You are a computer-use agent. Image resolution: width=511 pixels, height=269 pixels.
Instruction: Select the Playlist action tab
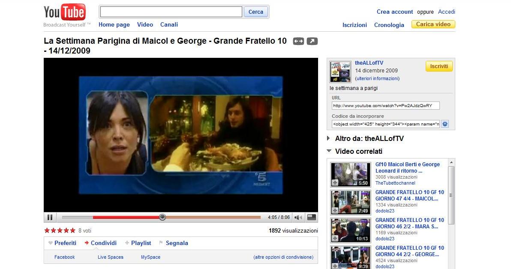point(141,243)
